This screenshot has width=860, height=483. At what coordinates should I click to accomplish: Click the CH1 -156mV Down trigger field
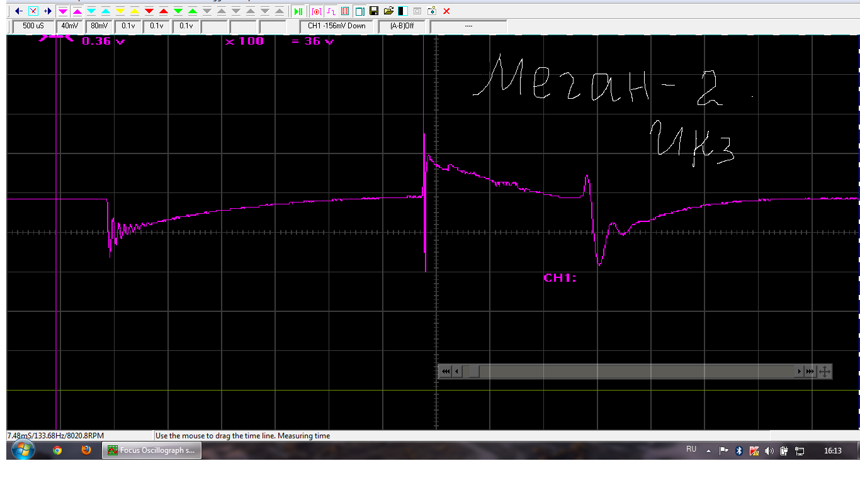[337, 26]
